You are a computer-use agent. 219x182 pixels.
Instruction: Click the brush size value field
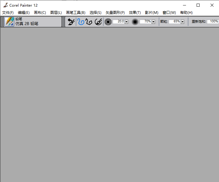pyautogui.click(x=119, y=21)
